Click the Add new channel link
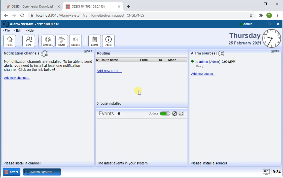The width and height of the screenshot is (283, 178). click(17, 78)
